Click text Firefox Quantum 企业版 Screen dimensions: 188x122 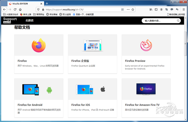tap(83, 66)
